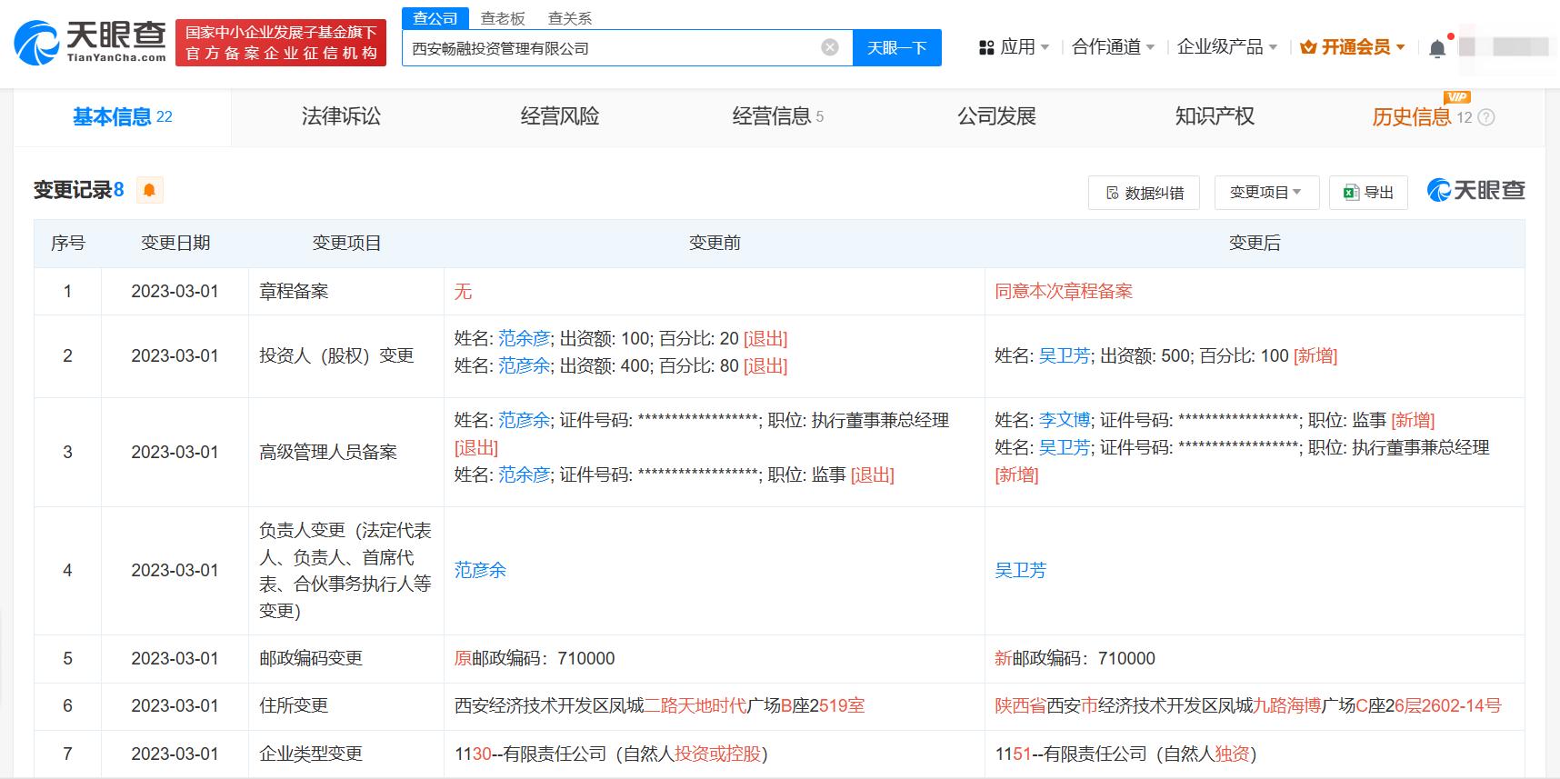Viewport: 1560px width, 779px height.
Task: Export records via the 导出 Excel button
Action: point(1368,193)
